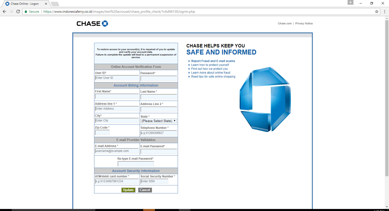This screenshot has width=389, height=211.
Task: Click the Chrome profile avatar icon
Action: pos(350,2)
